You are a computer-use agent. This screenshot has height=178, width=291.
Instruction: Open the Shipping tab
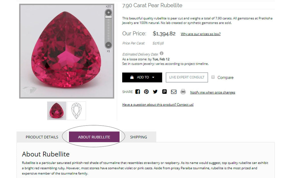pyautogui.click(x=138, y=137)
